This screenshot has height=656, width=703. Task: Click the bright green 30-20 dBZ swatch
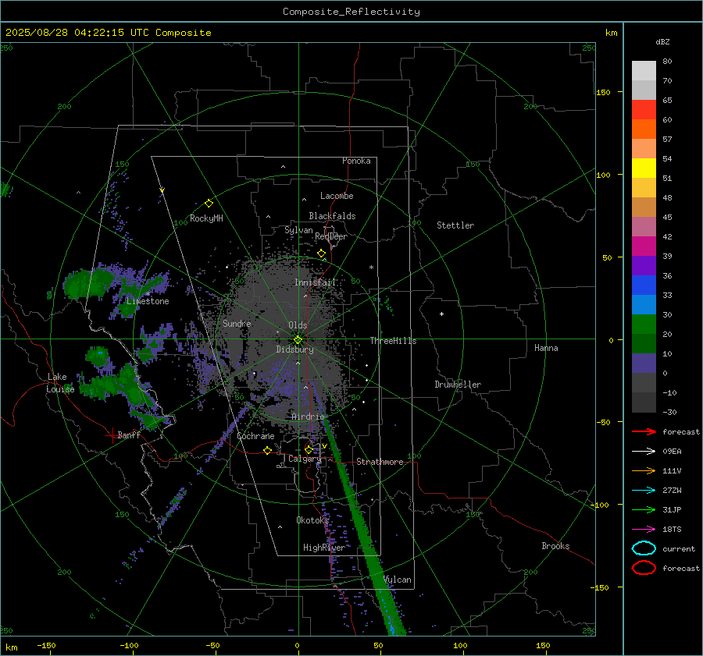pos(644,324)
